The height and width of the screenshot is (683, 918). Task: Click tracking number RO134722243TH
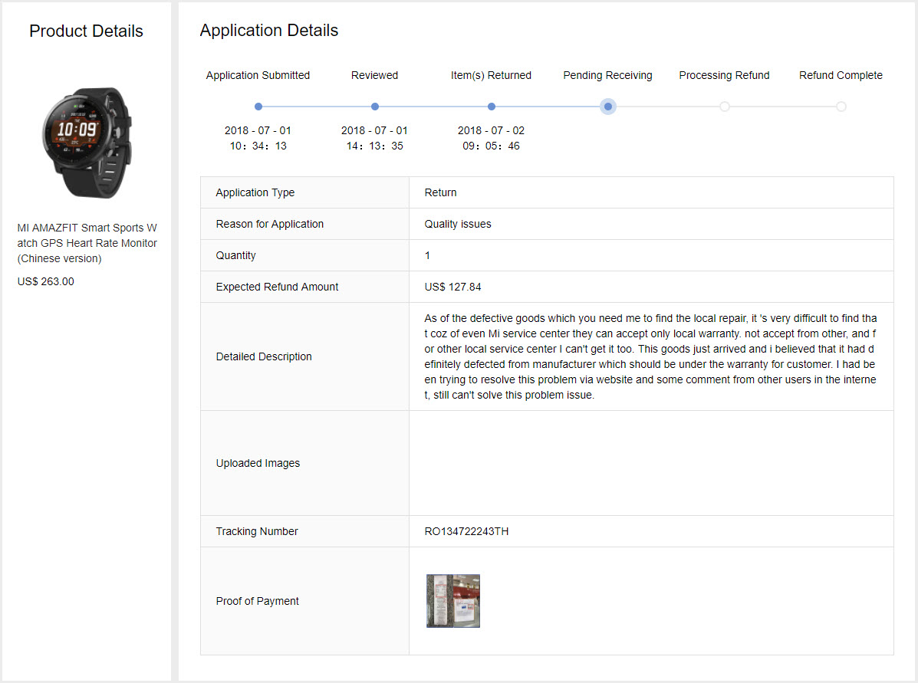[466, 531]
